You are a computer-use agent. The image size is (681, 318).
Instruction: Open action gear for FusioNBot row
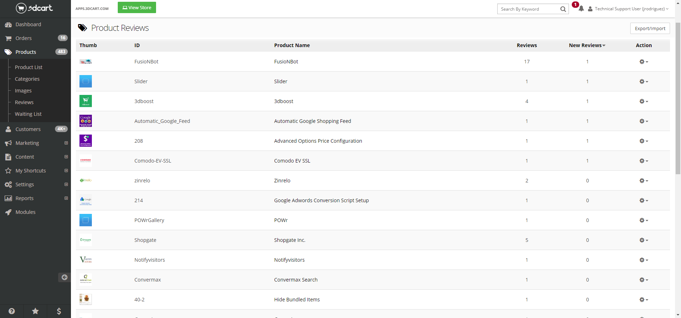[x=643, y=62]
